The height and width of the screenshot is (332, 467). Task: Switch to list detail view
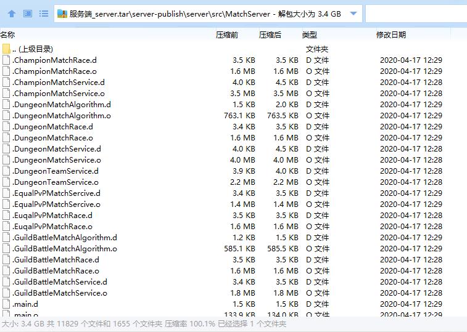(x=44, y=13)
